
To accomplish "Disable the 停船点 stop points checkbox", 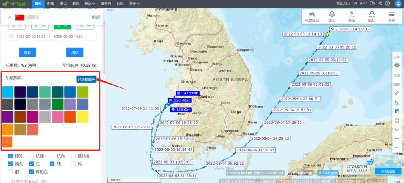I will coord(32,172).
